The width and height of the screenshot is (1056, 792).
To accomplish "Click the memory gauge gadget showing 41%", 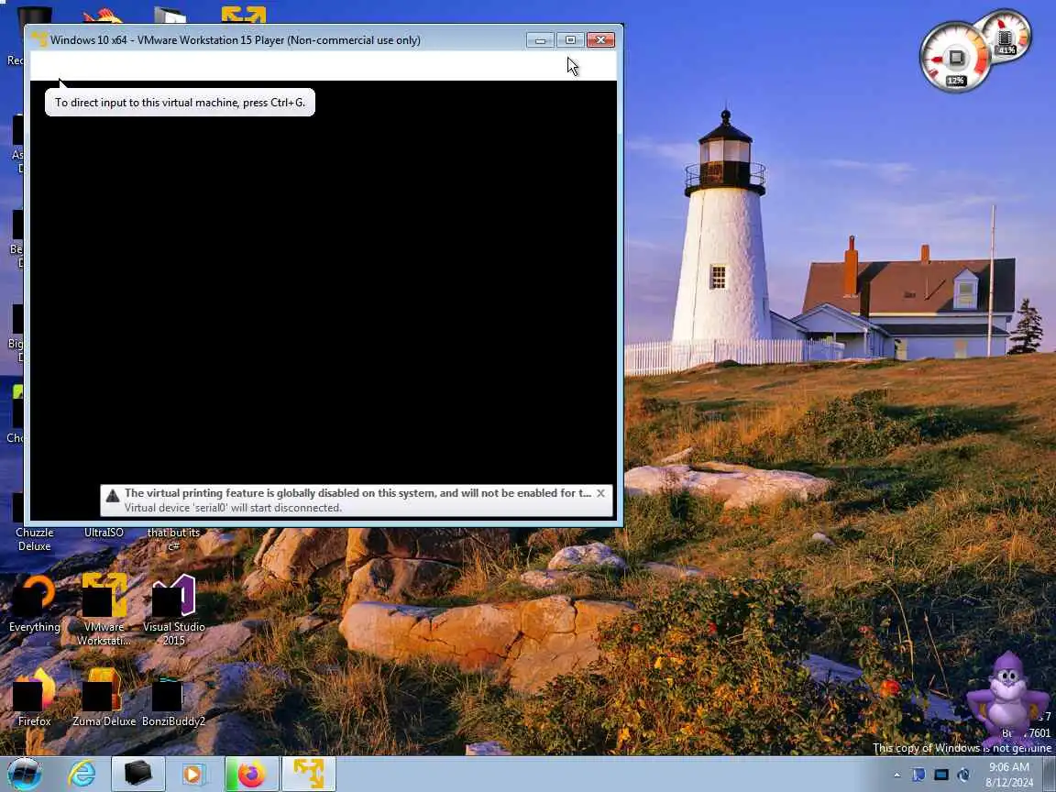I will pos(1006,37).
